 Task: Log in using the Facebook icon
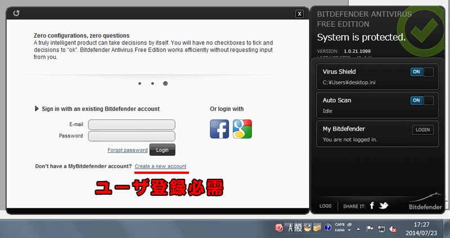tap(219, 129)
